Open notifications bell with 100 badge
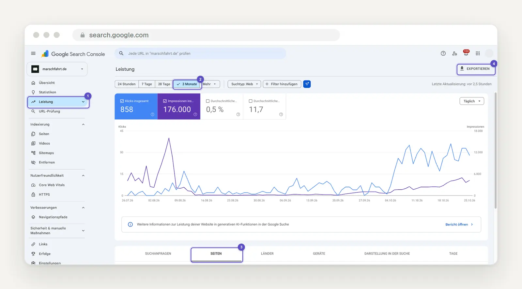The width and height of the screenshot is (522, 289). (x=466, y=53)
